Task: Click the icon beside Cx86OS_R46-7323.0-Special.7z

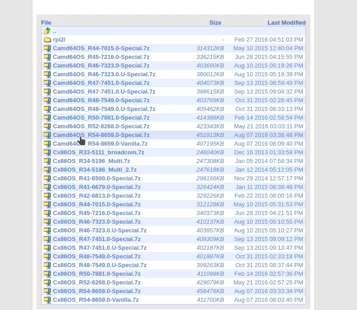Action: 47,221
